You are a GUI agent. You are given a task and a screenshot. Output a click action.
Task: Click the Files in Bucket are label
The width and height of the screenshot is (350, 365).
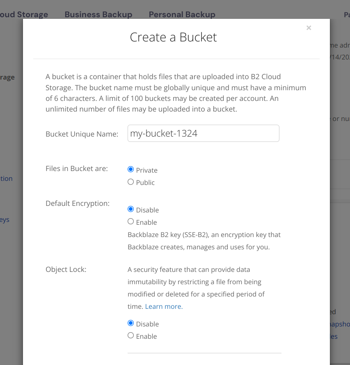pyautogui.click(x=77, y=169)
